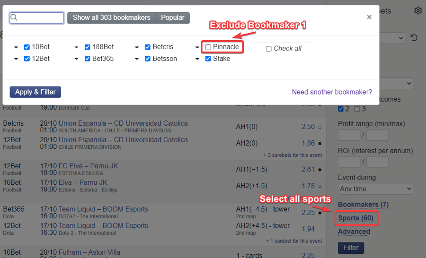Open the Sports (60) link
Image resolution: width=426 pixels, height=258 pixels.
[356, 218]
